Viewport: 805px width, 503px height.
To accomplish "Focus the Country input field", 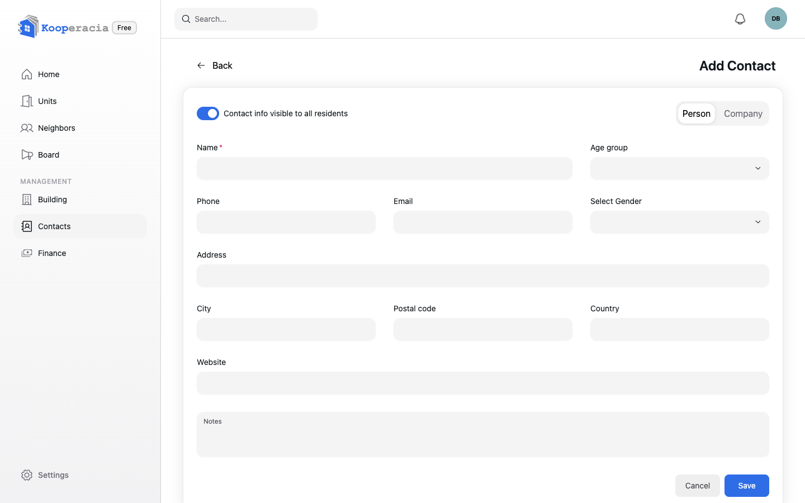I will click(x=680, y=329).
